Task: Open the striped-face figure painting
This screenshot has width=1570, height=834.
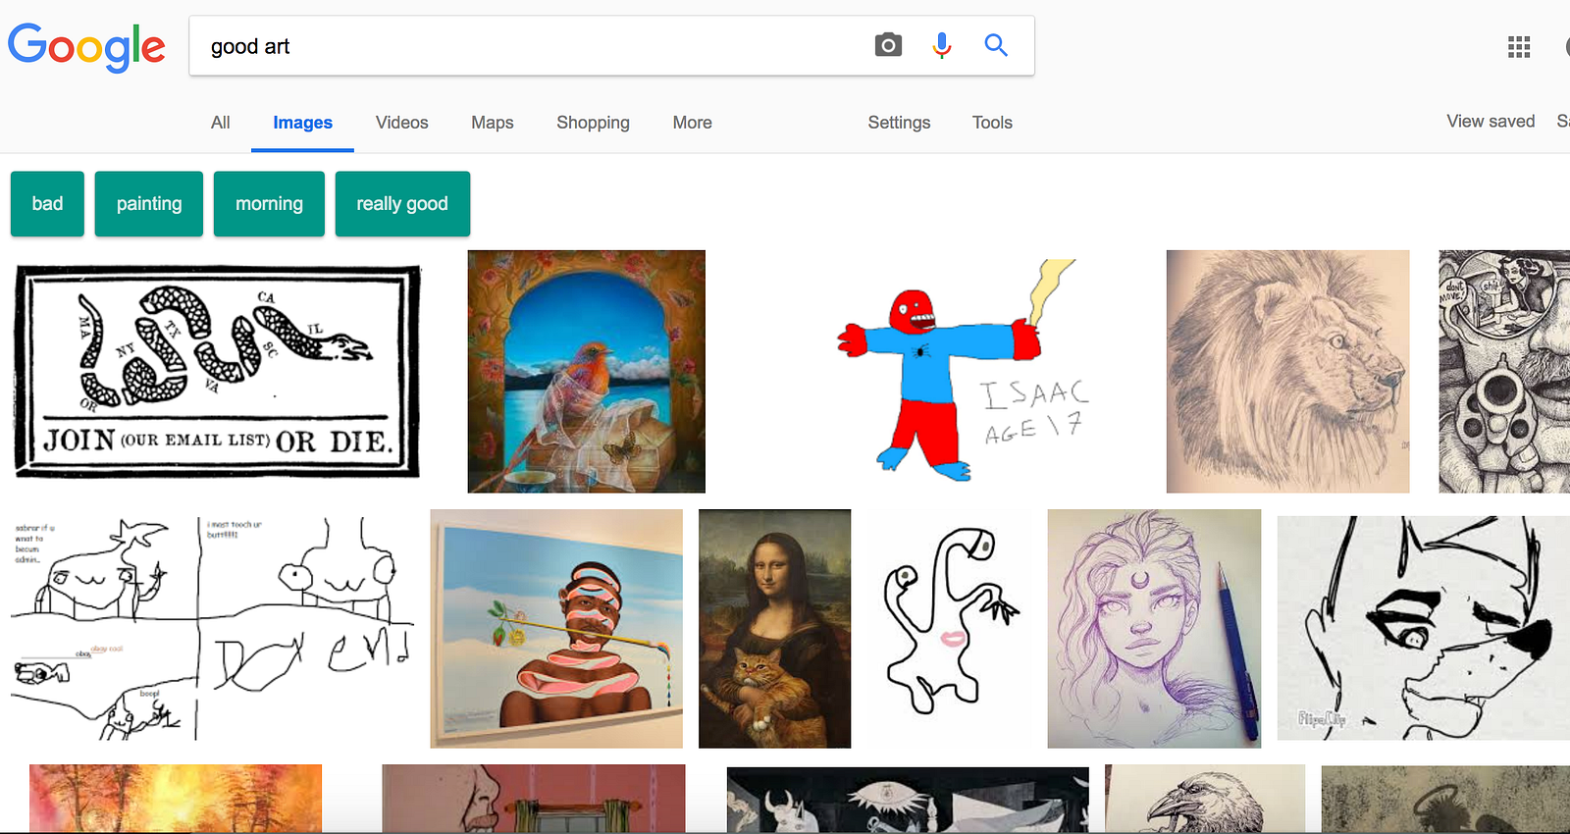Action: (556, 629)
